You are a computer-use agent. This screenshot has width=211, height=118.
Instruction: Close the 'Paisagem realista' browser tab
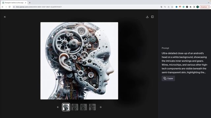click(26, 3)
